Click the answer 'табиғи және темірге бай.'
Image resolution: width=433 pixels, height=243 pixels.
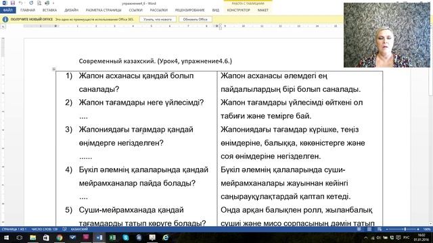[266, 116]
